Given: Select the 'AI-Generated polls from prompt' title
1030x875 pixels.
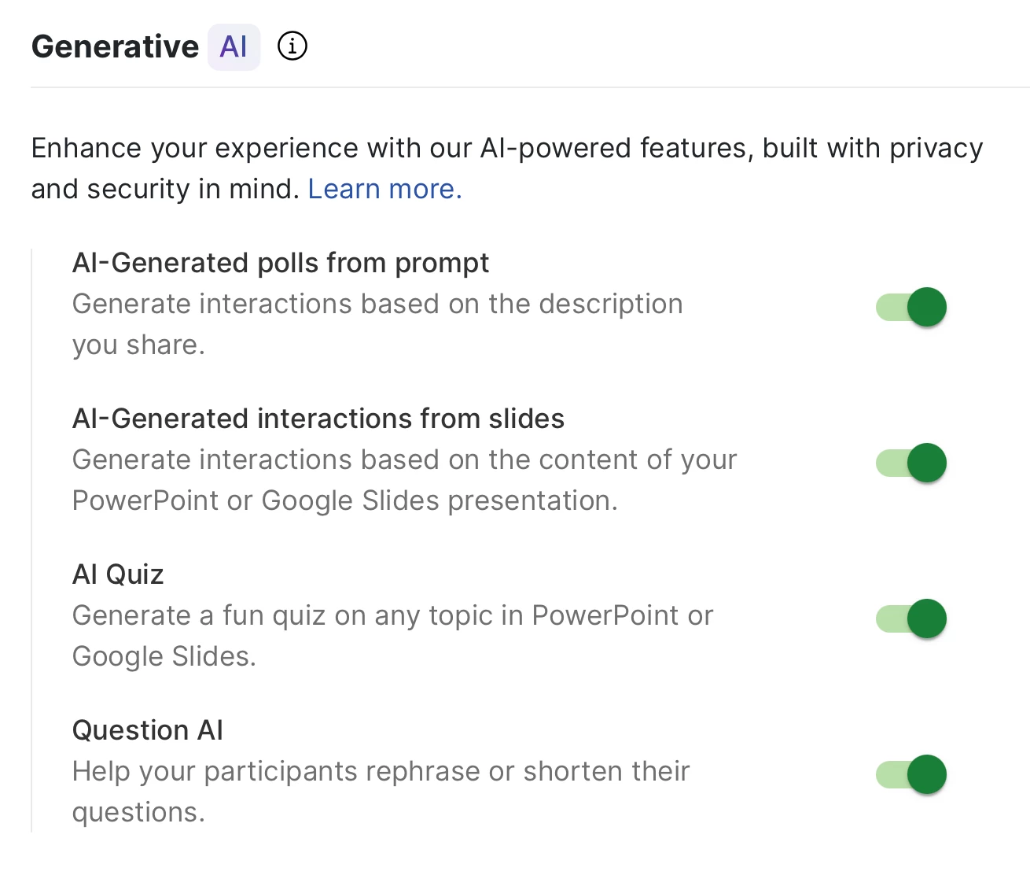Looking at the screenshot, I should (x=281, y=263).
